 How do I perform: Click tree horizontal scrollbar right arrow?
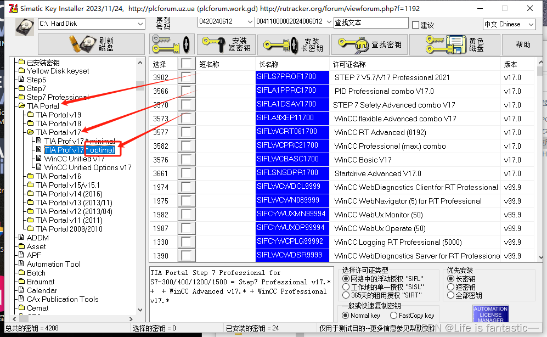point(131,318)
